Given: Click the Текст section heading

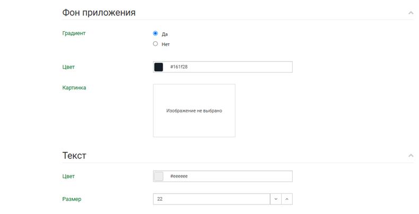Looking at the screenshot, I should pos(74,155).
